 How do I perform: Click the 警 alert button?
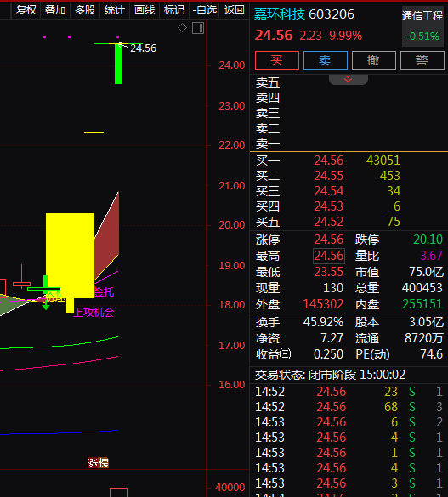[x=422, y=60]
